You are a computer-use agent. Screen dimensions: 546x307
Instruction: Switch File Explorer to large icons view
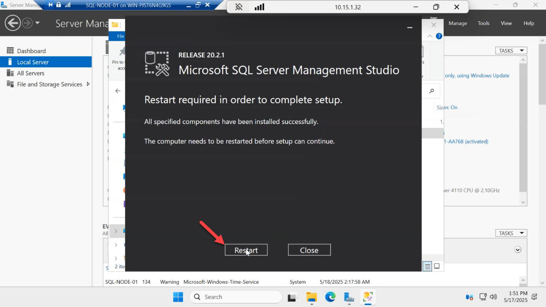pos(437,266)
